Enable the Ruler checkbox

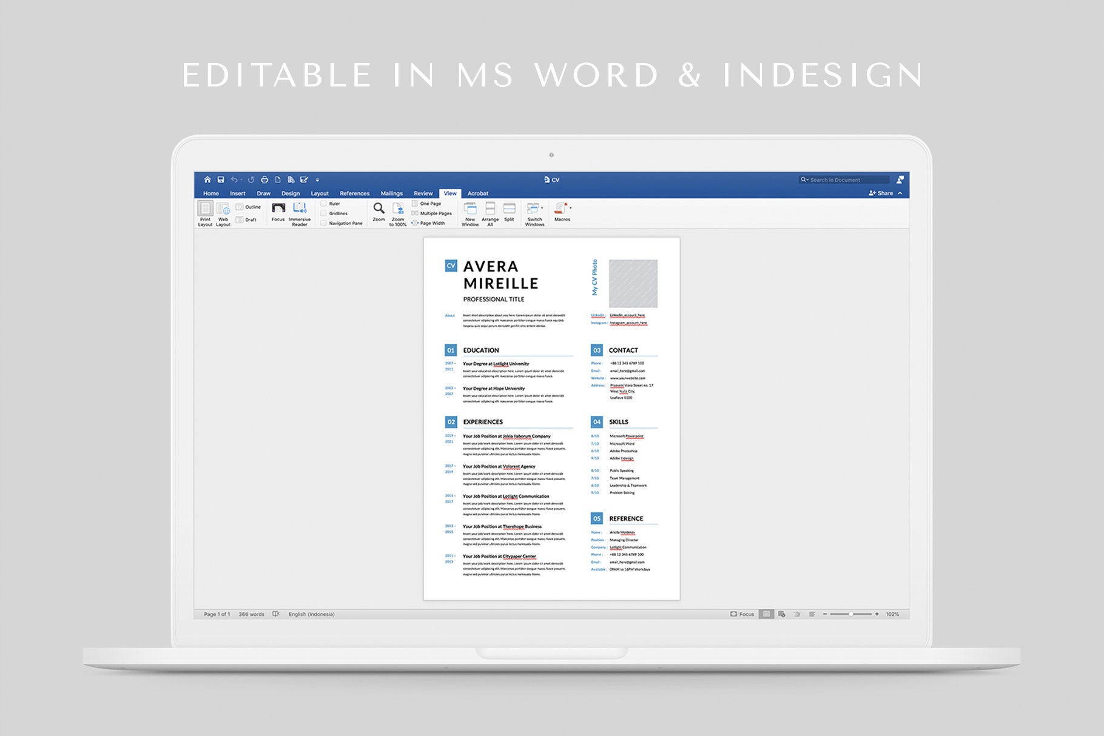coord(323,203)
